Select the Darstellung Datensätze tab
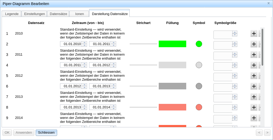 [110, 14]
